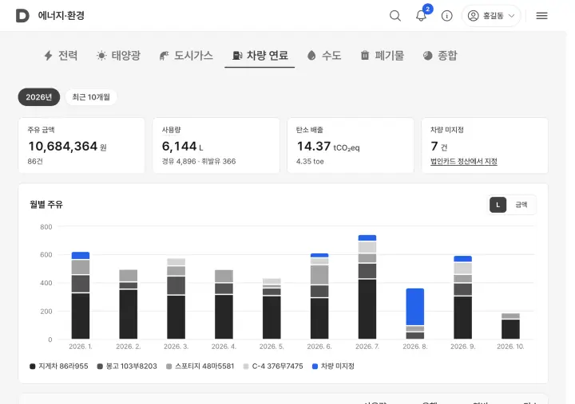Click the 사용량 6,144 L value
This screenshot has width=575, height=404.
point(180,147)
